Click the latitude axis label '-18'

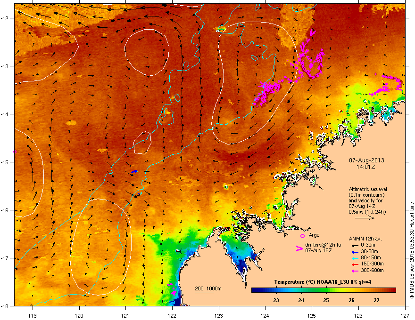pos(5,306)
